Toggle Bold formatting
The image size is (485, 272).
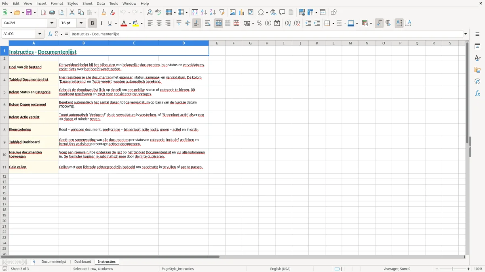tap(93, 23)
